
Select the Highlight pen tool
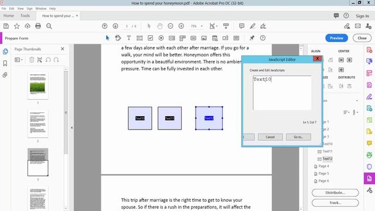(253, 26)
